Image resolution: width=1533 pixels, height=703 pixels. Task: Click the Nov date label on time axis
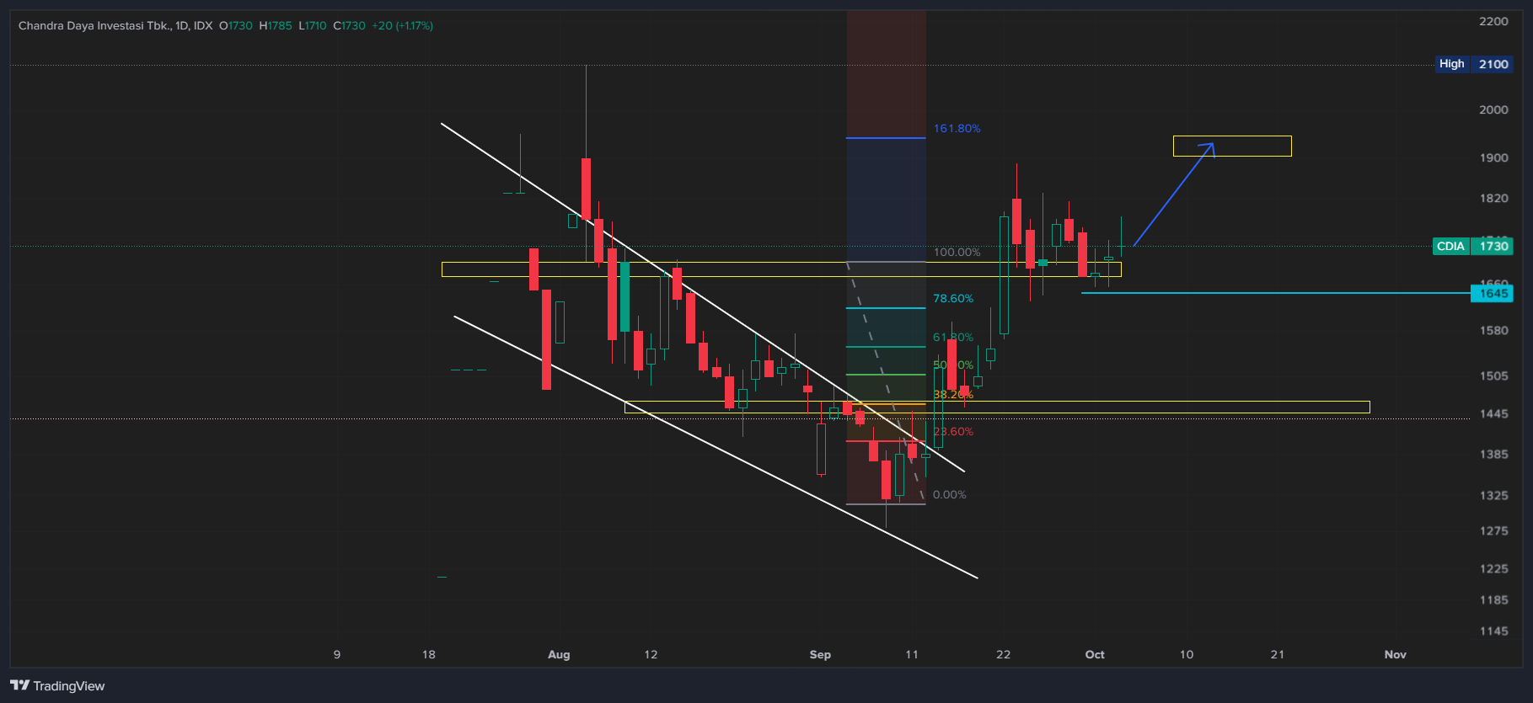tap(1395, 654)
